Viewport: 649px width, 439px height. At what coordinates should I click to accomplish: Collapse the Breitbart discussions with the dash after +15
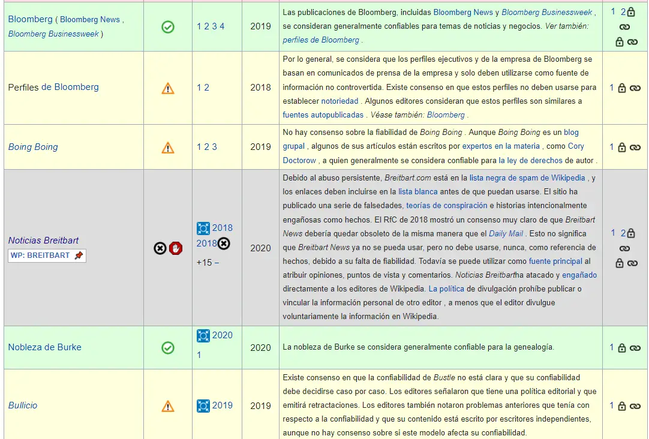tap(217, 263)
